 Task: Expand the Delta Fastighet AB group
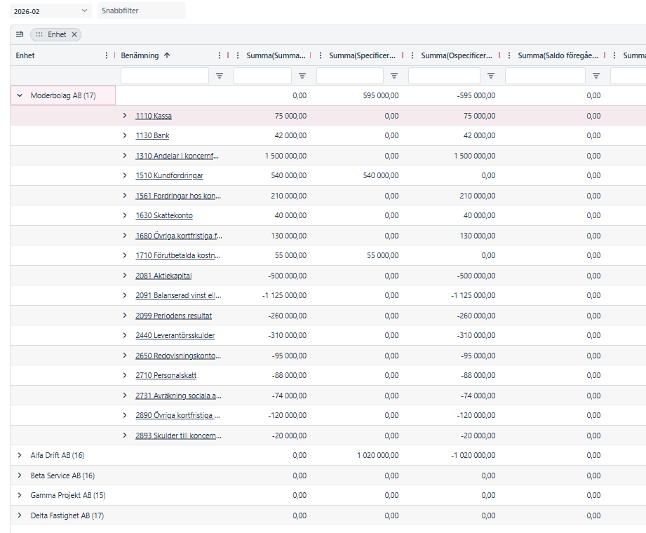point(20,515)
